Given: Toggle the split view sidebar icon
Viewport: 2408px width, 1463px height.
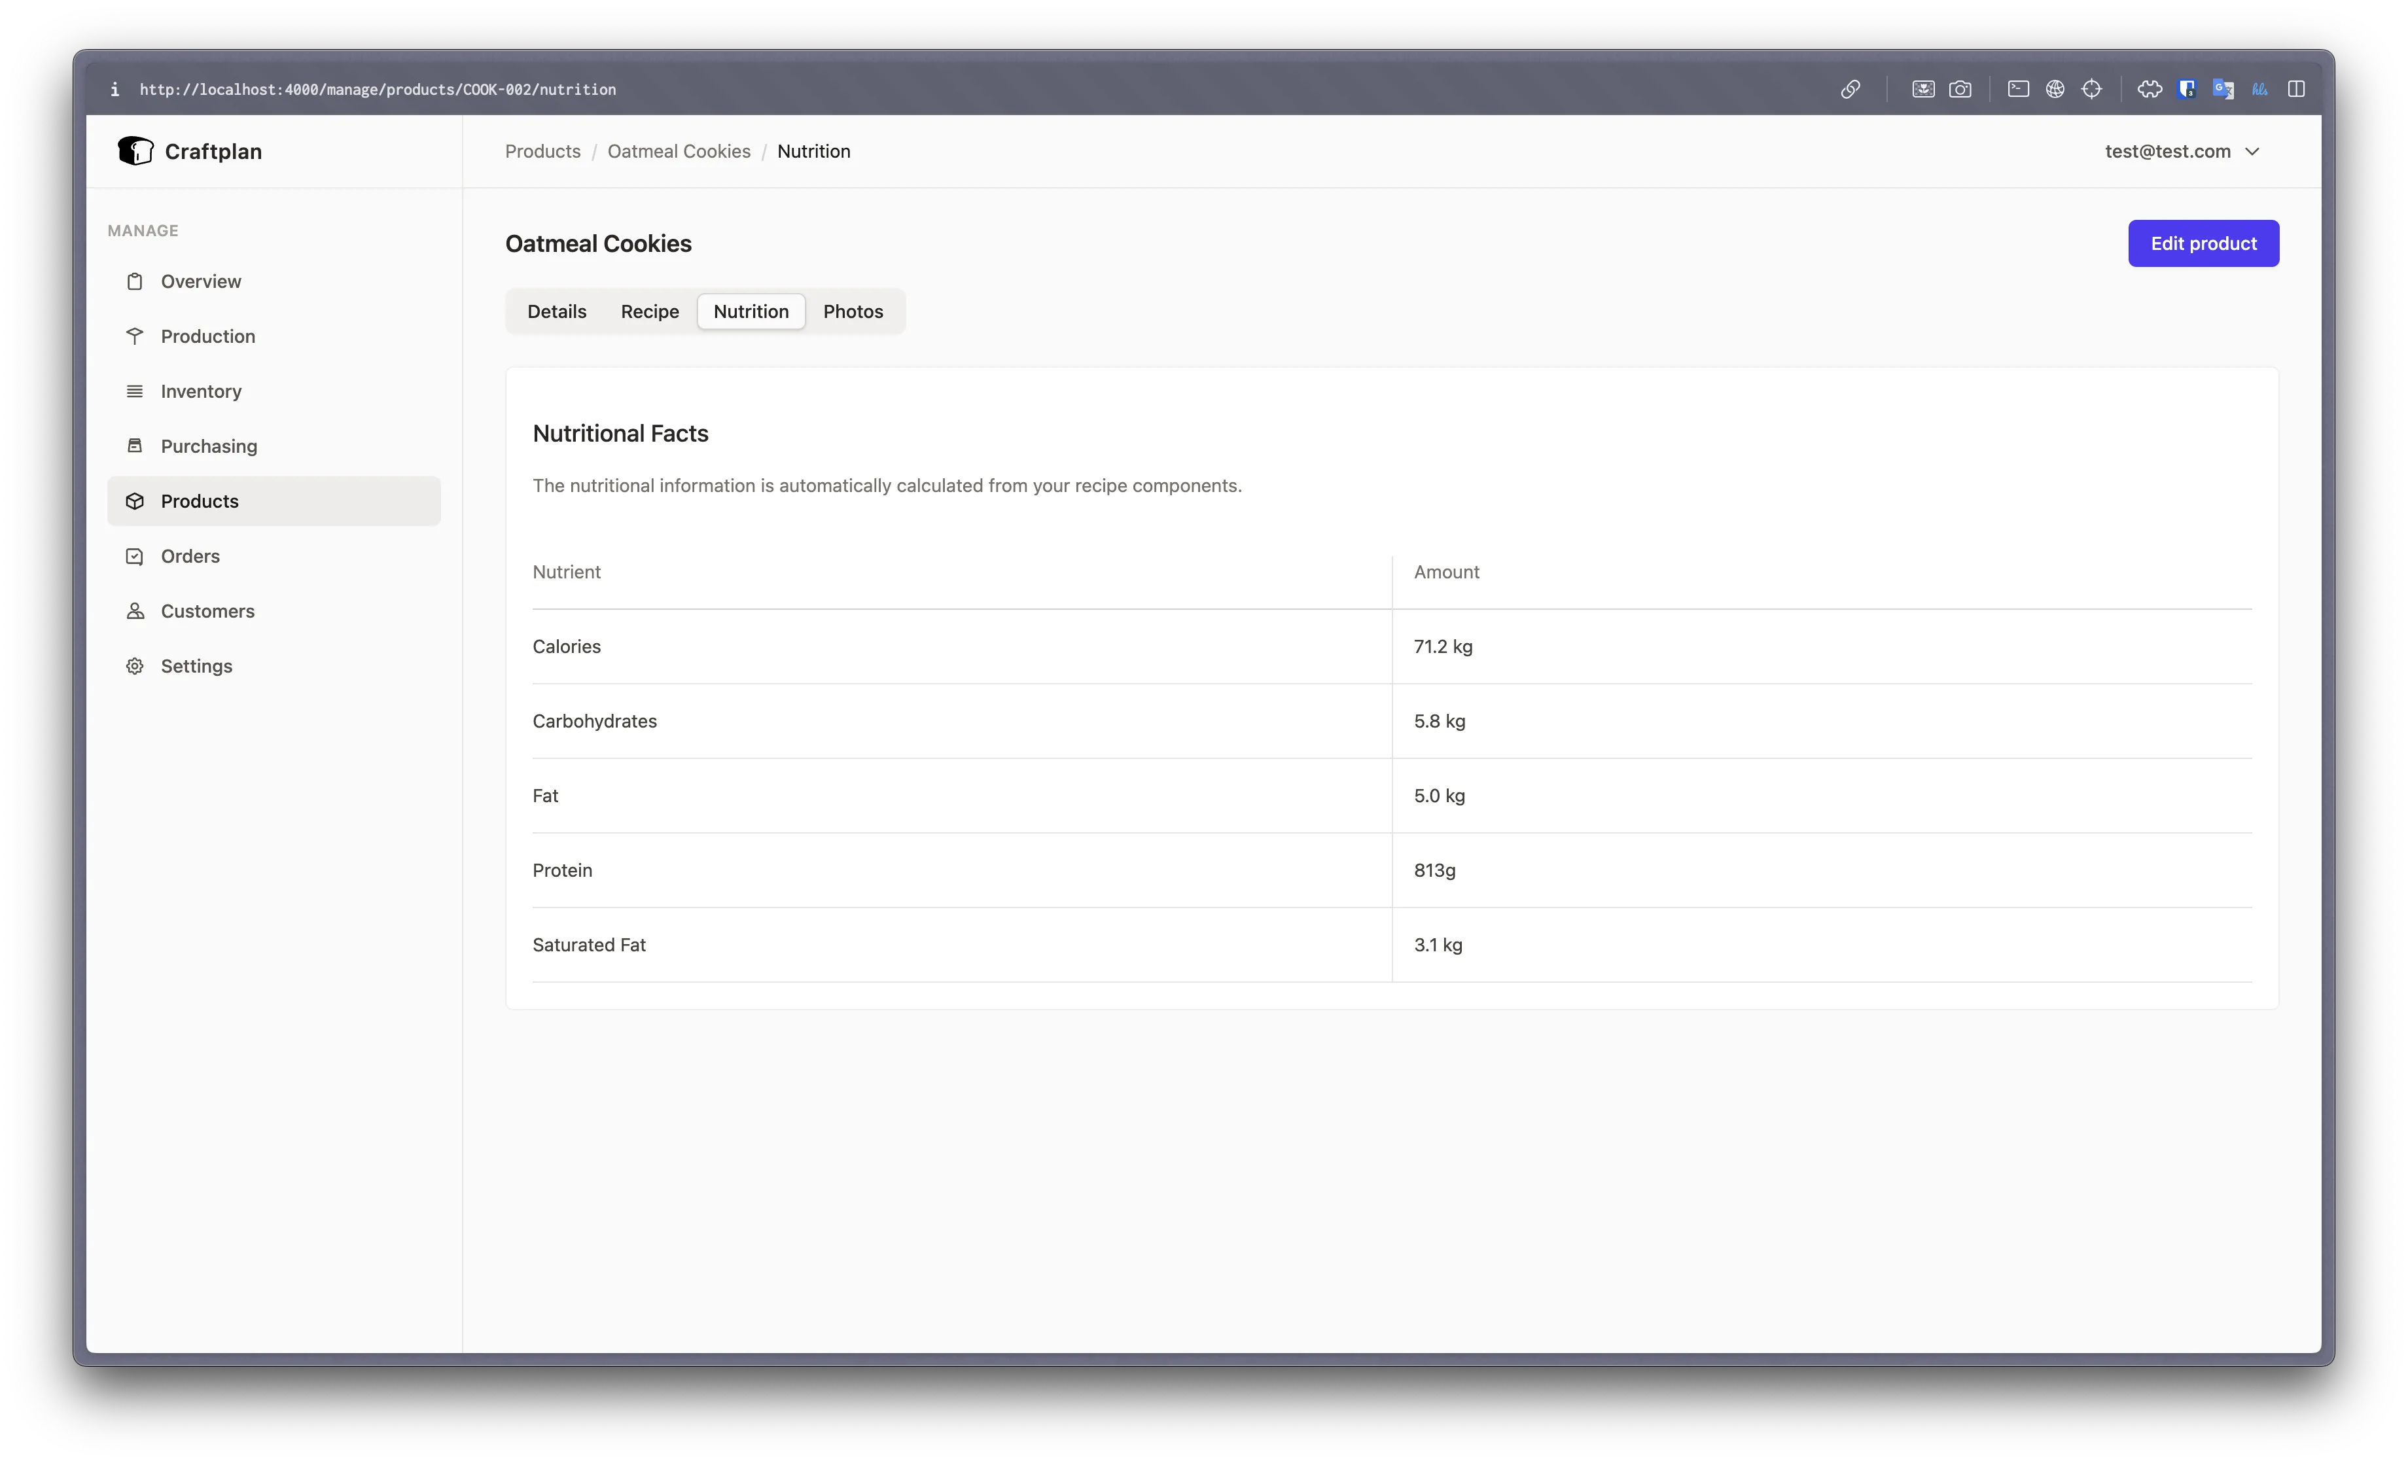Looking at the screenshot, I should click(x=2297, y=89).
